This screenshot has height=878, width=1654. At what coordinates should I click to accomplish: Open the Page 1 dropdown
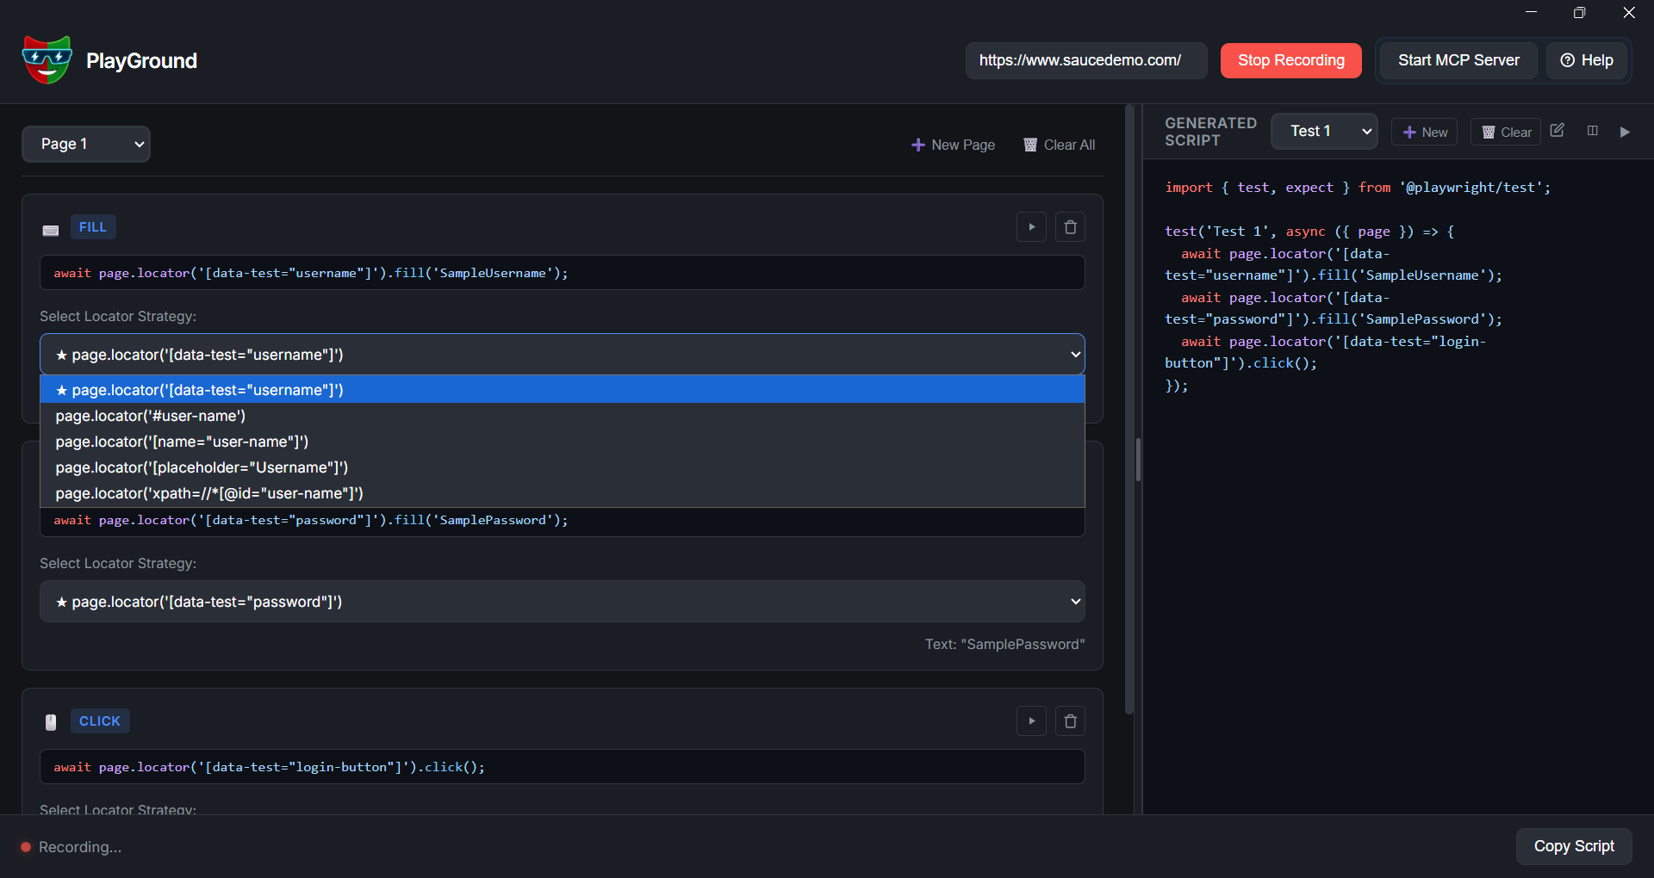(x=86, y=144)
